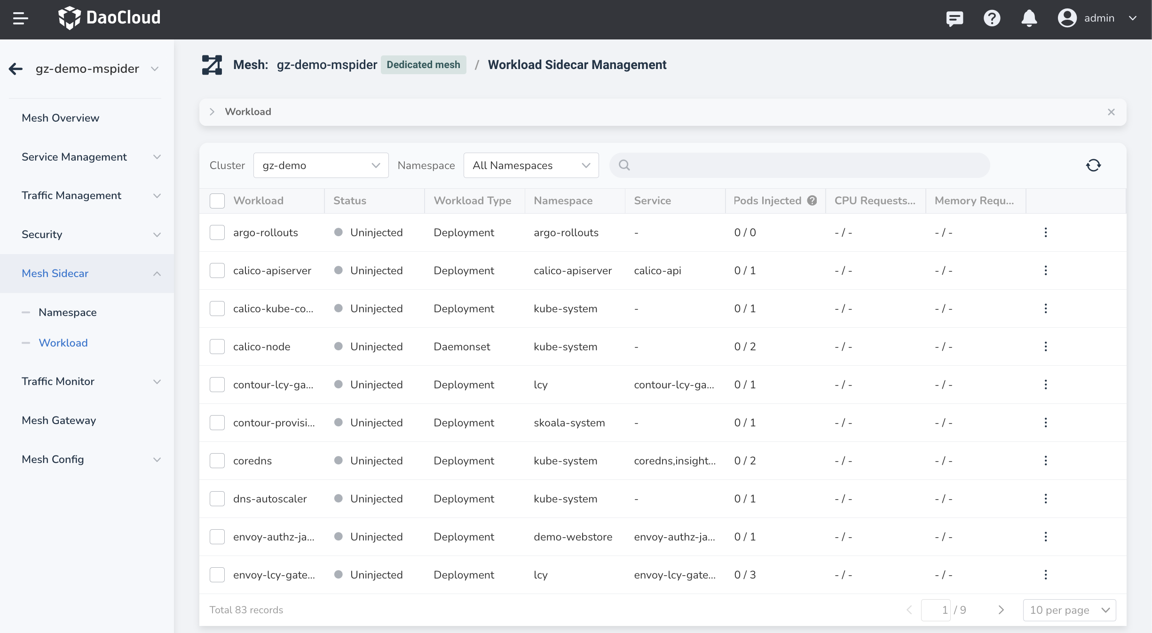The image size is (1152, 633).
Task: Click the demo-webstore namespace cell
Action: point(573,537)
